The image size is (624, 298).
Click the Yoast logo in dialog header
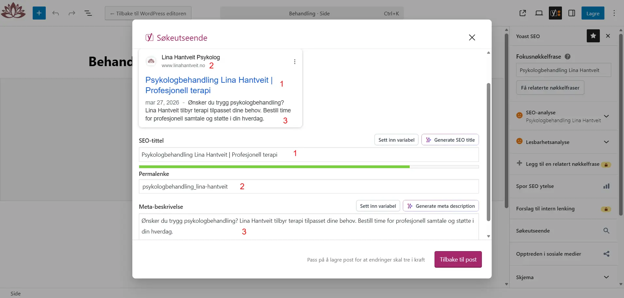tap(149, 37)
